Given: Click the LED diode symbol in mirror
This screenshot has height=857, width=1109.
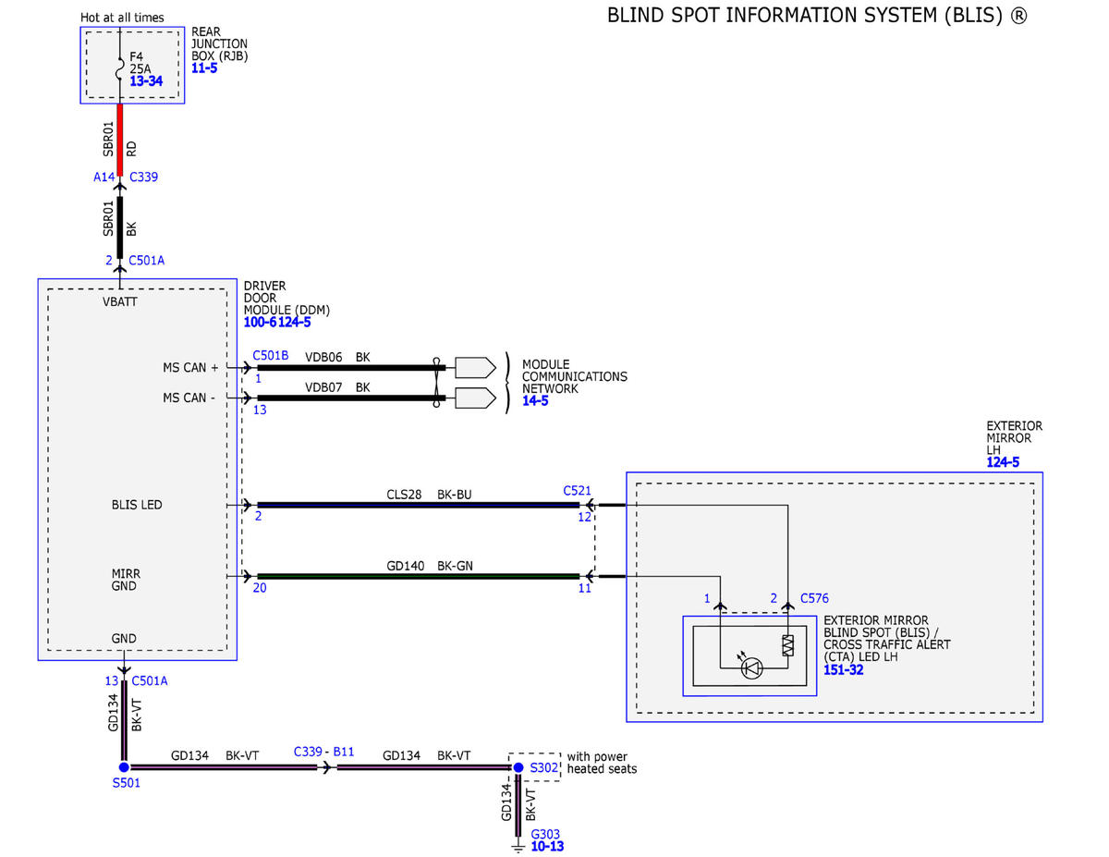Looking at the screenshot, I should 753,667.
